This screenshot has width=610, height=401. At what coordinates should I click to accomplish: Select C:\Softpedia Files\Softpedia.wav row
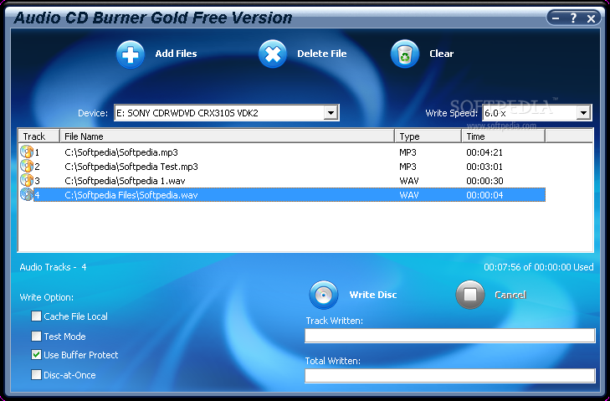coord(282,195)
